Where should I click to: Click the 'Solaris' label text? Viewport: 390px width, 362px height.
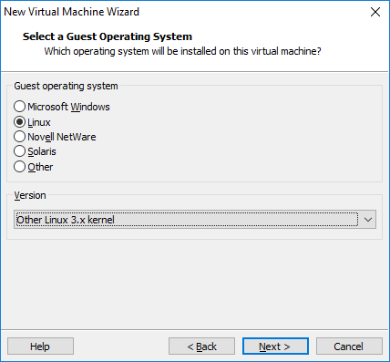pos(42,151)
